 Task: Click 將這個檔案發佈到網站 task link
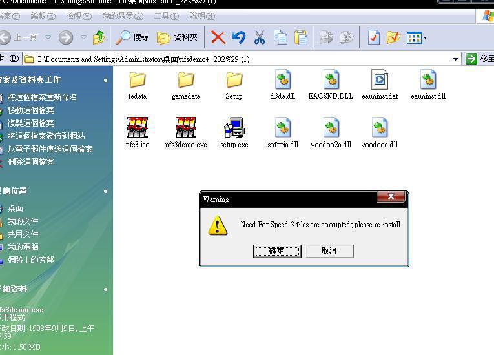click(46, 136)
